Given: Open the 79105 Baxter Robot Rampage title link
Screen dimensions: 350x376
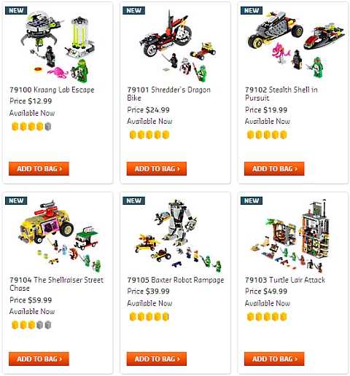Looking at the screenshot, I should pyautogui.click(x=175, y=280).
